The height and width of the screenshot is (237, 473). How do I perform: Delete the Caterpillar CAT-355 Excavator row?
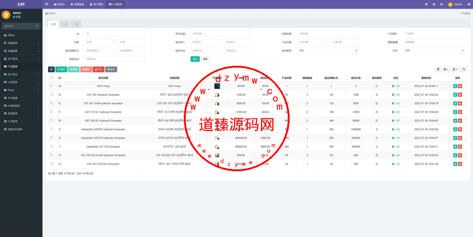[460, 147]
